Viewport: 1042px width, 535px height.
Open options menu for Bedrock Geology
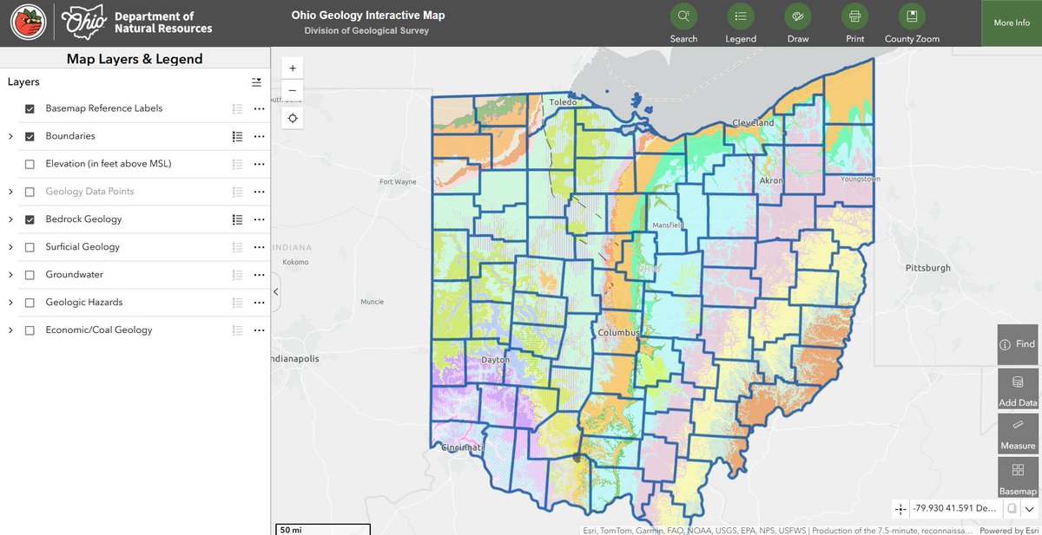point(259,219)
